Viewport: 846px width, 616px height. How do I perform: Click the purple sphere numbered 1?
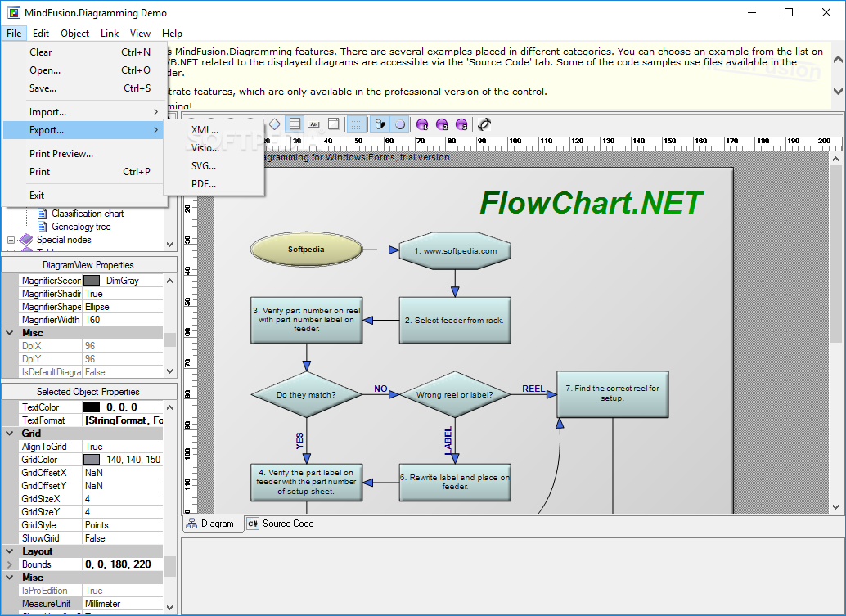(422, 124)
